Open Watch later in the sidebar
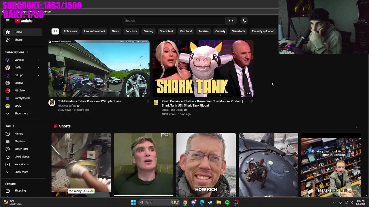 [22, 149]
